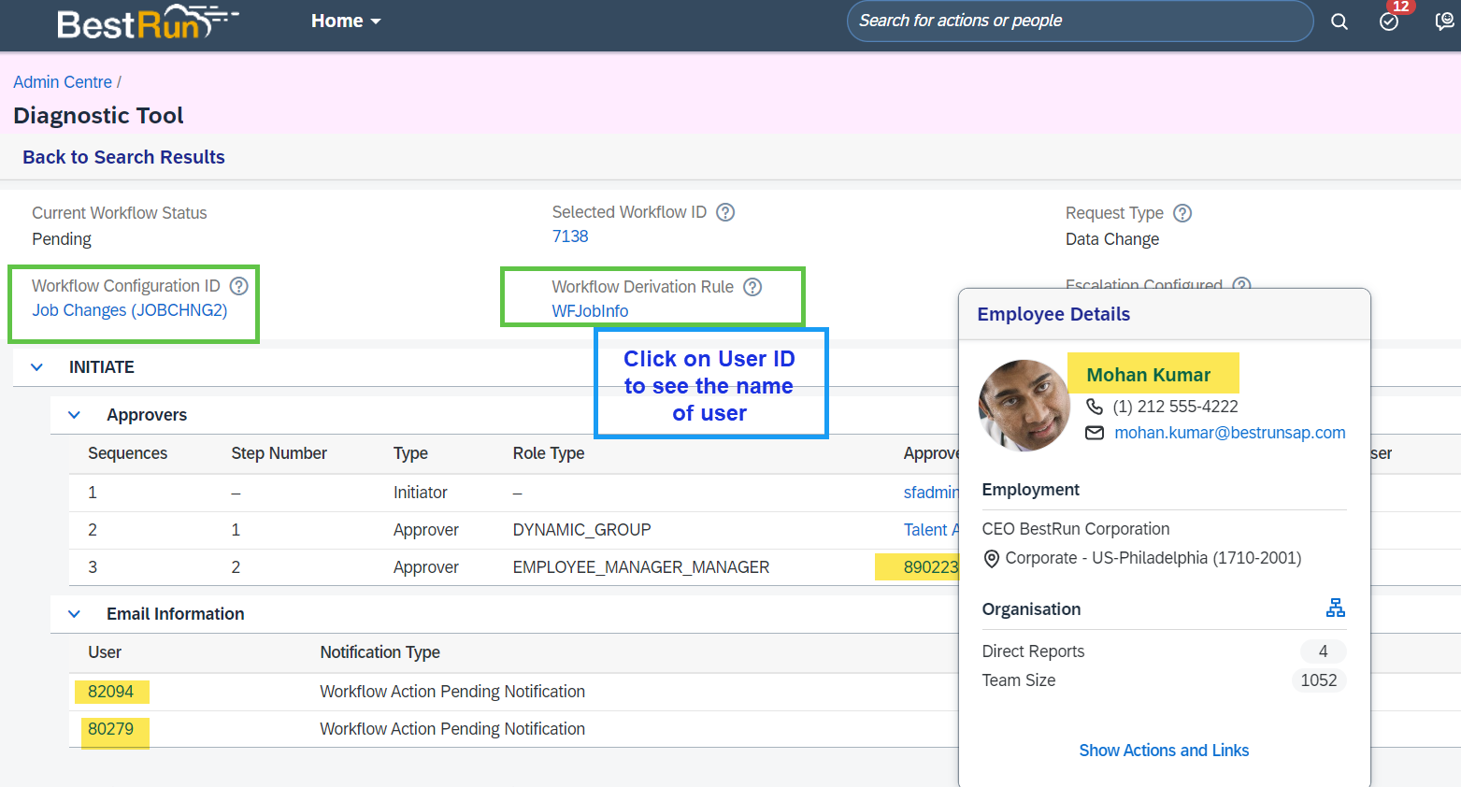Collapse the INITIATE section
Screen dimensions: 1461x787
click(x=37, y=367)
